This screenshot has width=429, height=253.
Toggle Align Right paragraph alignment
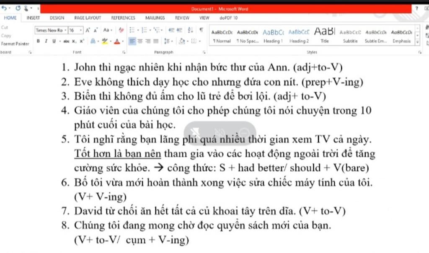click(x=148, y=41)
